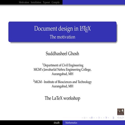This screenshot has width=125, height=125.
Task: Click the 'shudh' author footer text
Action: pos(57,123)
